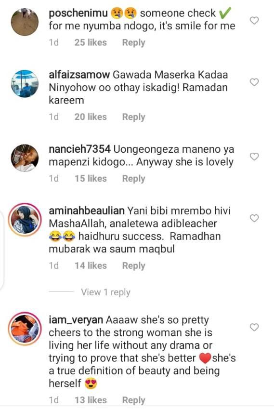This screenshot has height=409, width=274.
Task: Show who gave 20 likes
Action: [x=91, y=117]
